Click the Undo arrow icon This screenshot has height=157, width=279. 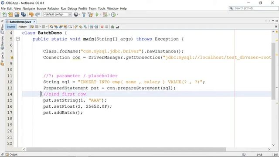tap(31, 14)
